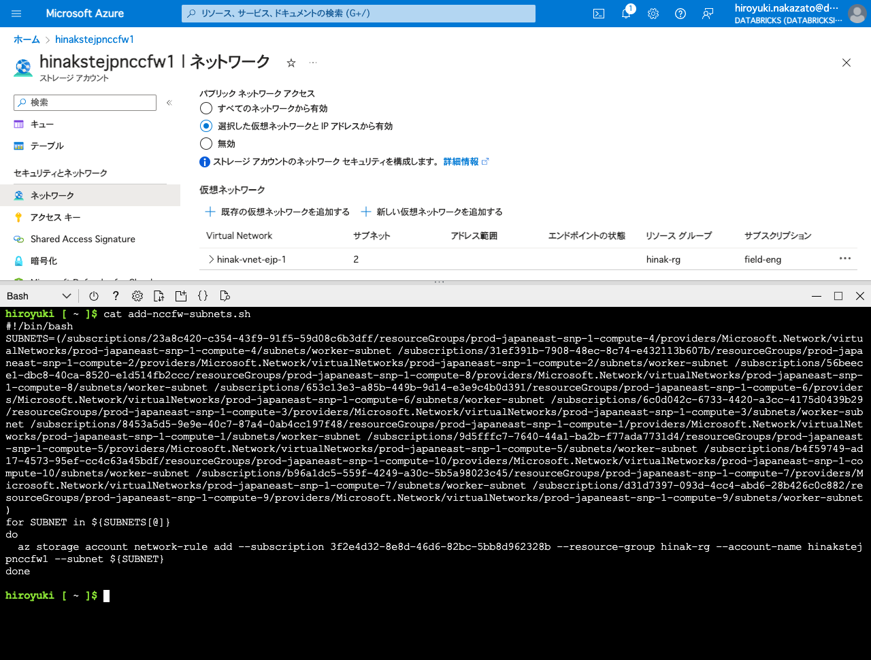Restart the Cloud Shell session
Viewport: 871px width, 660px height.
pyautogui.click(x=94, y=296)
